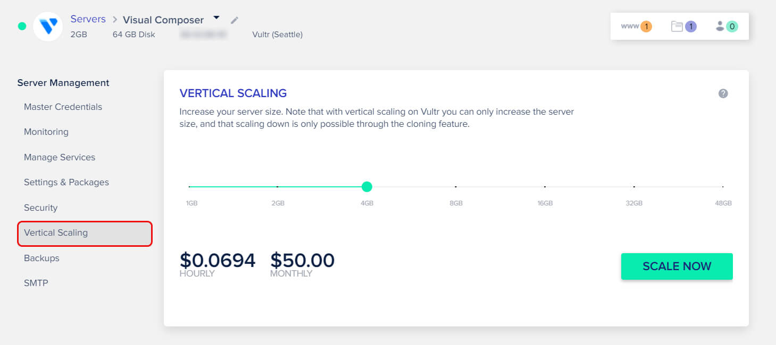The width and height of the screenshot is (776, 345).
Task: Click the help question mark icon
Action: coord(723,93)
